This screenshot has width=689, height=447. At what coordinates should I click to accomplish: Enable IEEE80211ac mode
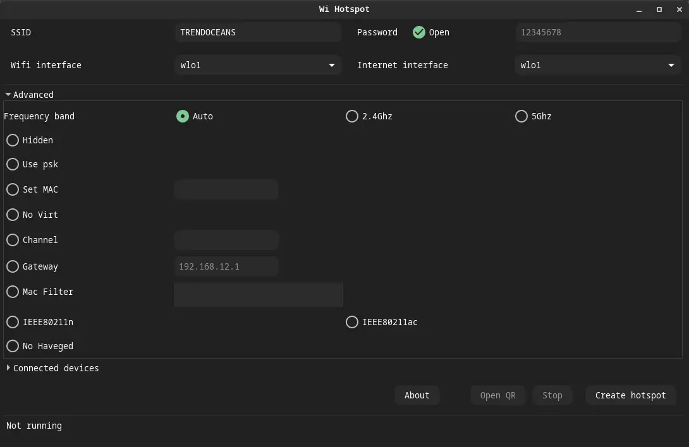352,322
